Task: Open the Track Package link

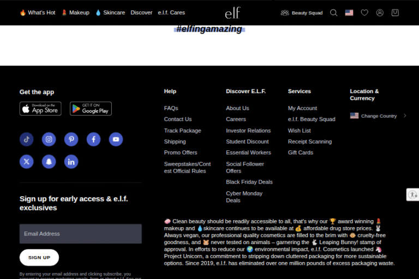Action: 182,131
